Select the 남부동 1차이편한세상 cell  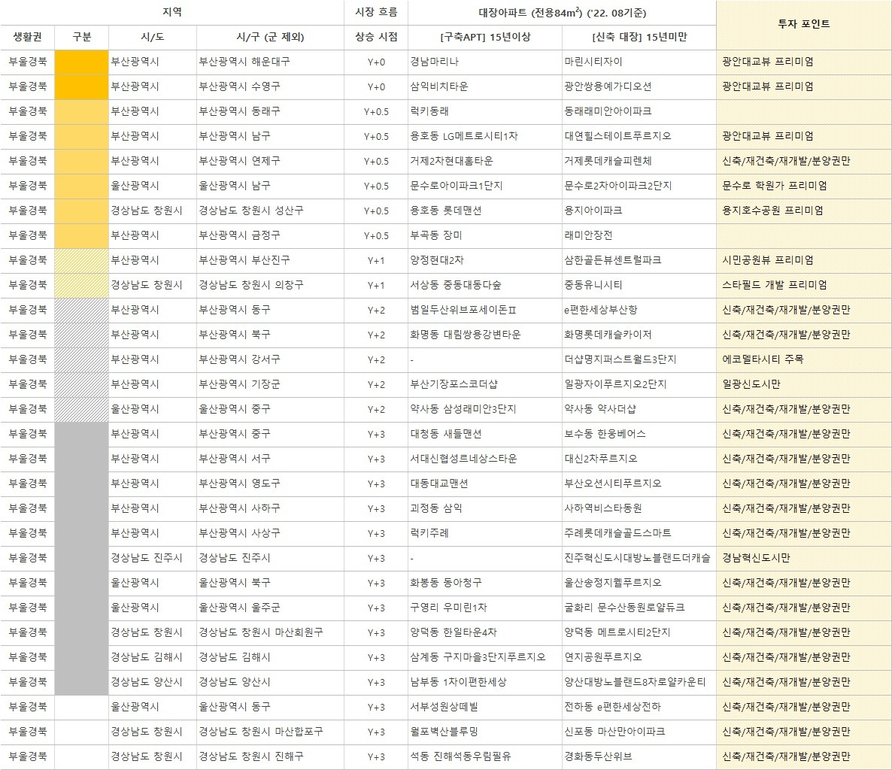484,683
